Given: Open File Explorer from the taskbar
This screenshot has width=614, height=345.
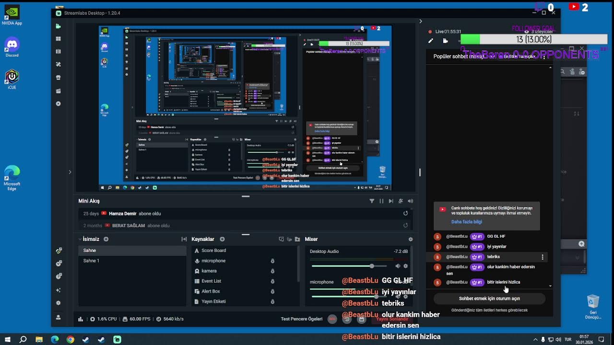Looking at the screenshot, I should coord(39,339).
